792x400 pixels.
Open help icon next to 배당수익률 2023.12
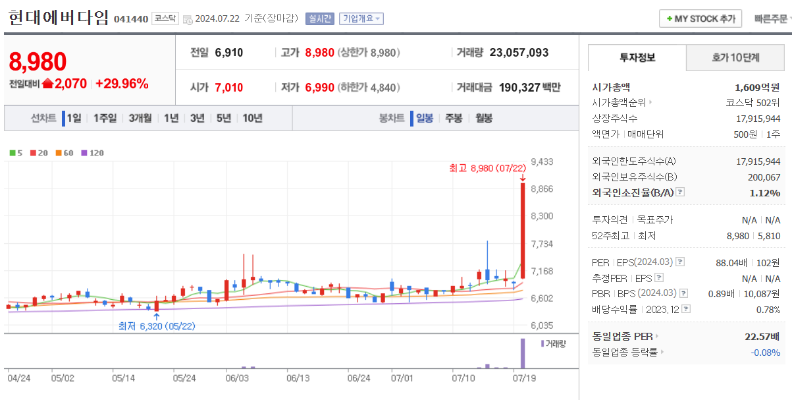686,308
